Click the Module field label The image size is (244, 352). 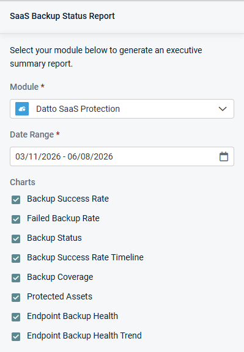[x=24, y=87]
